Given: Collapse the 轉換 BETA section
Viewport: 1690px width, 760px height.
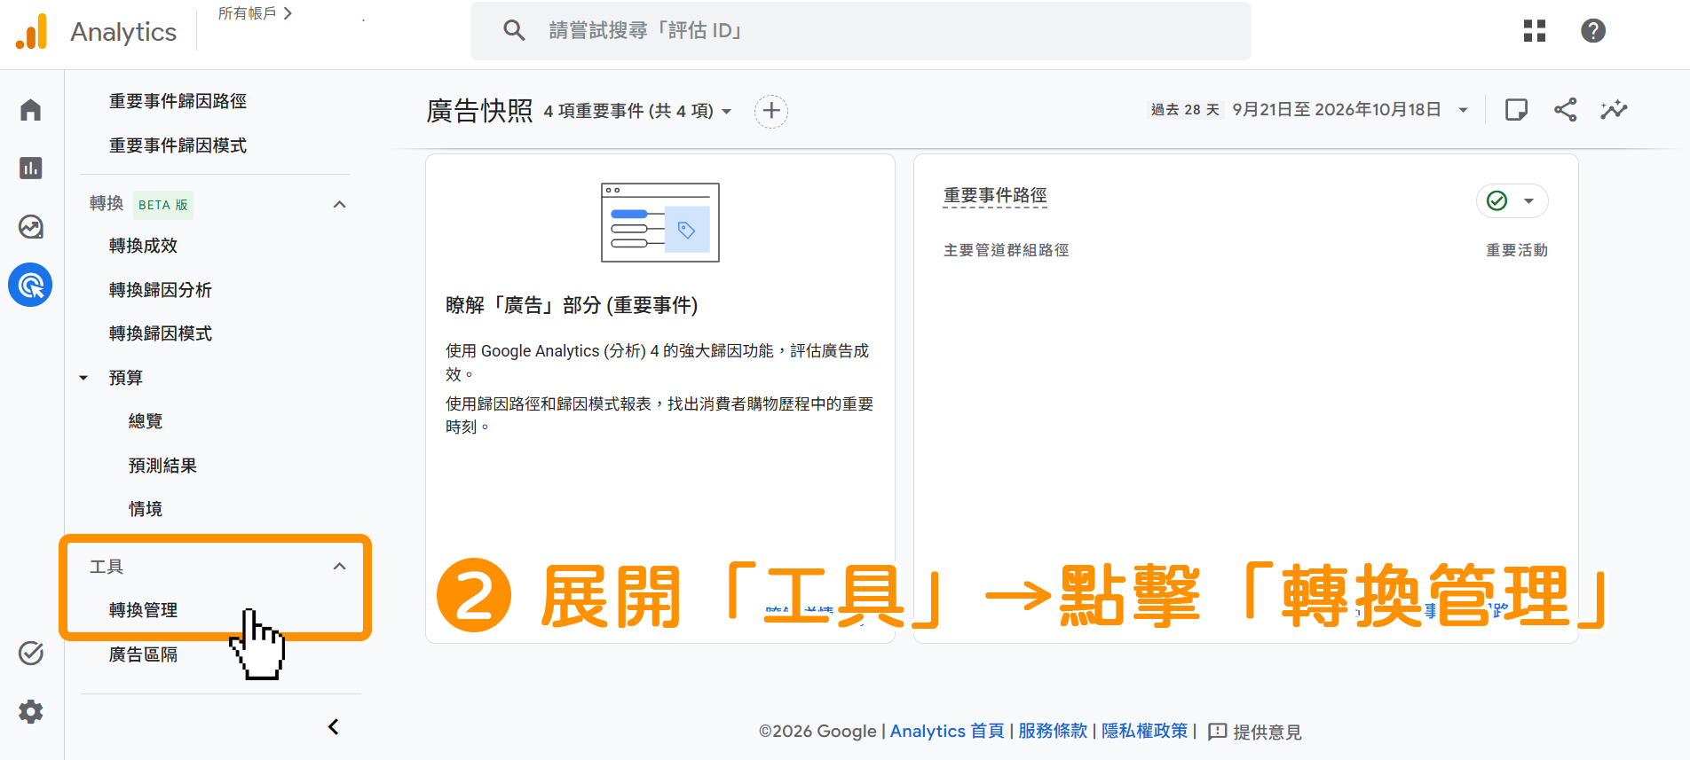Looking at the screenshot, I should (339, 205).
